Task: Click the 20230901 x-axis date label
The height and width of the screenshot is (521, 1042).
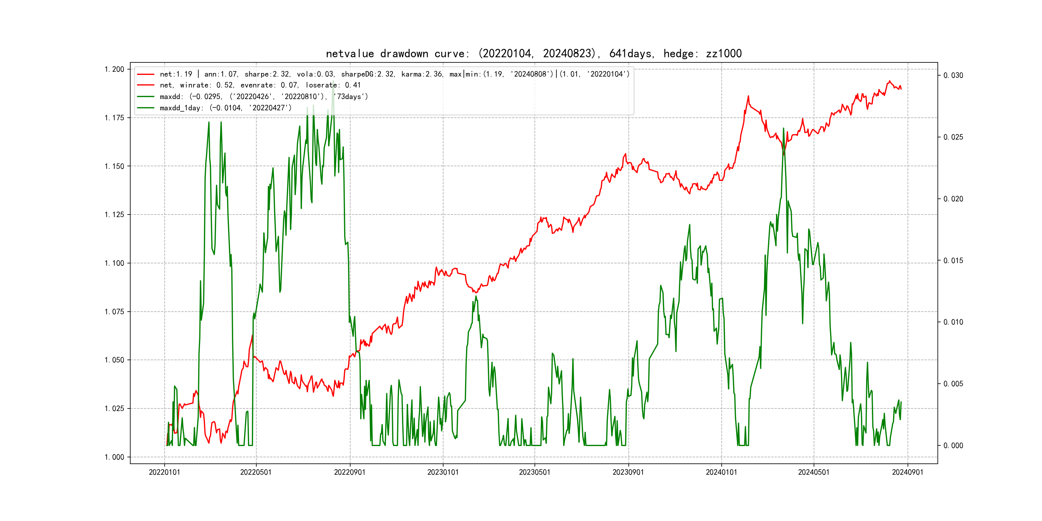Action: 628,472
